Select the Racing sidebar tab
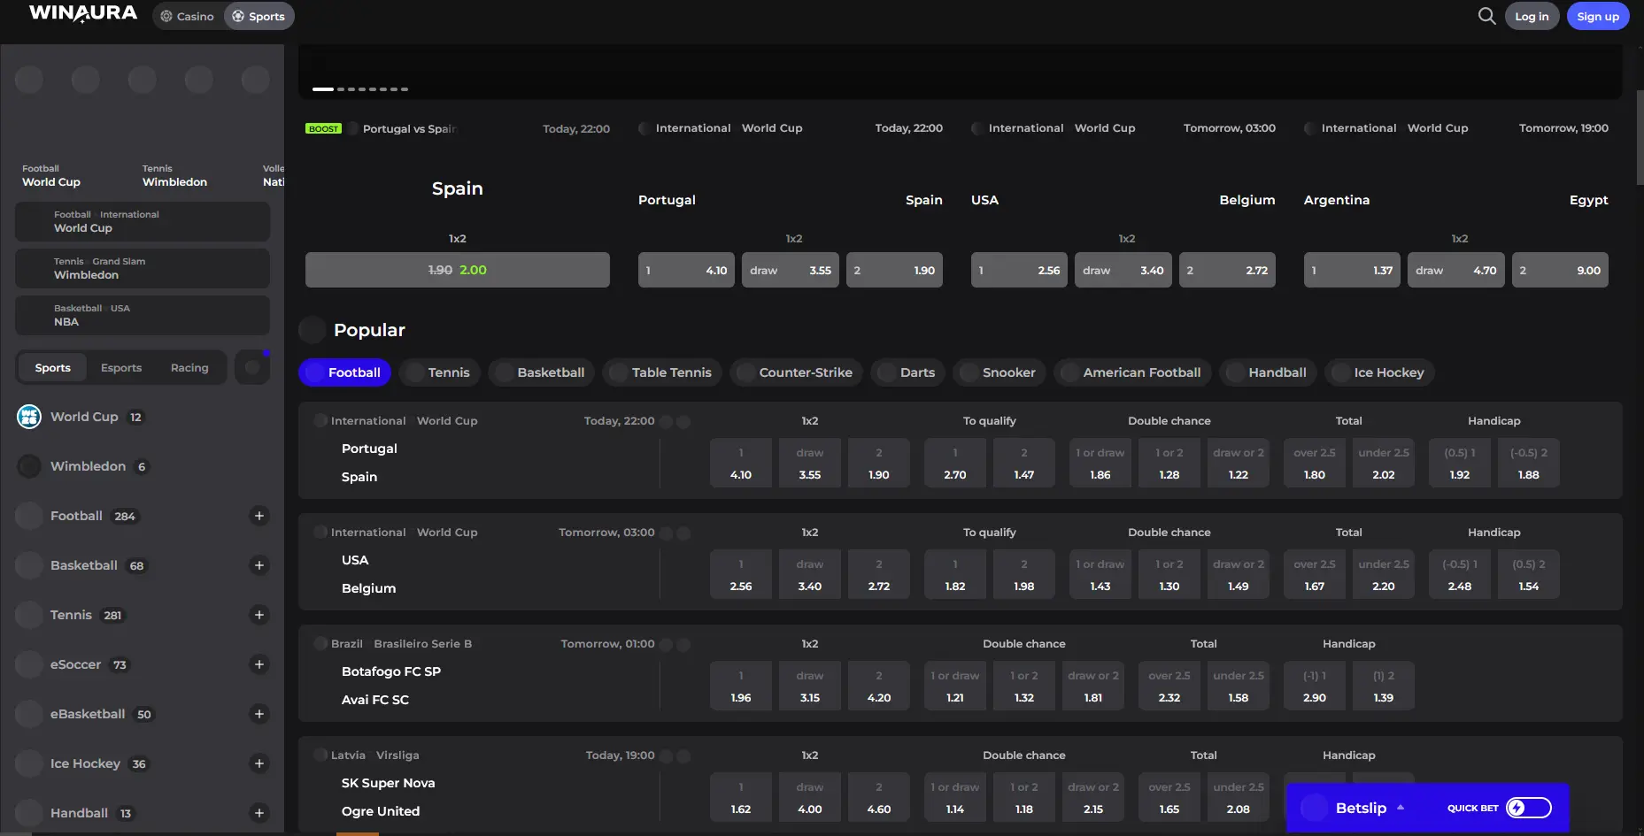This screenshot has height=836, width=1644. 189,368
